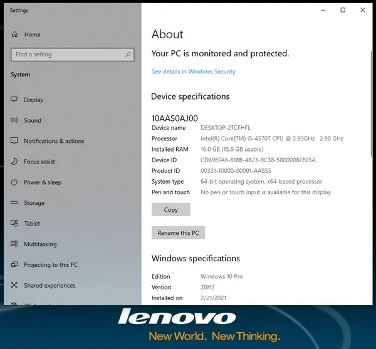Open Display settings
The image size is (376, 349).
point(34,100)
